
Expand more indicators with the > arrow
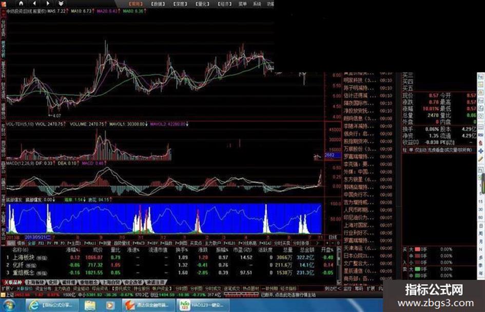click(x=318, y=243)
